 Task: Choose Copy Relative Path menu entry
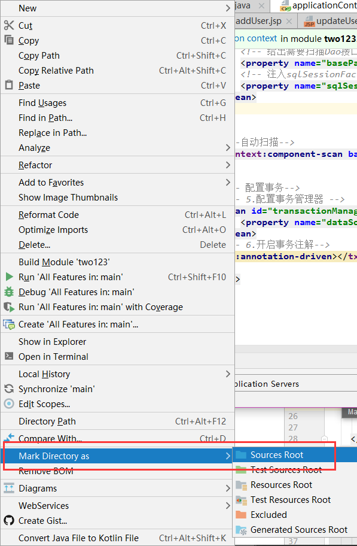tap(117, 70)
